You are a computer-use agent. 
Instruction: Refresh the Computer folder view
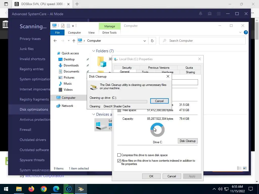(x=152, y=41)
